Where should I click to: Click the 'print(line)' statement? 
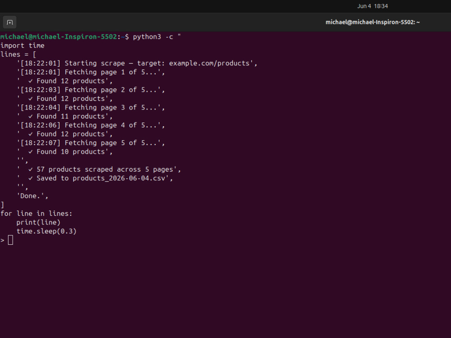click(38, 223)
